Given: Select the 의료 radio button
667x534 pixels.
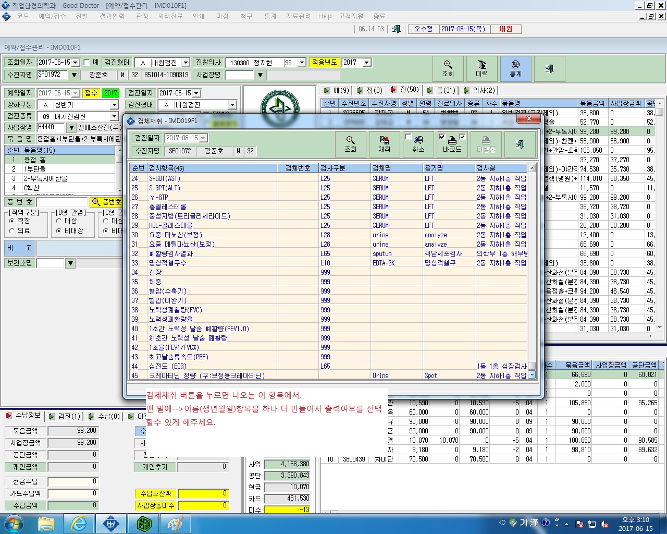Looking at the screenshot, I should (12, 230).
